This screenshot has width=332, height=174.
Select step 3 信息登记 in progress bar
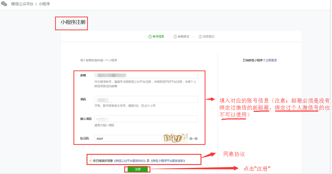(206, 37)
